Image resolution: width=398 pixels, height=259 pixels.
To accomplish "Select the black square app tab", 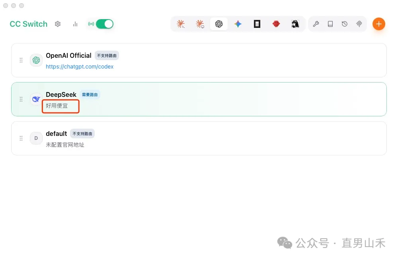I will 257,24.
